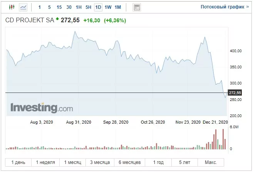Select the area line chart icon
This screenshot has height=172, width=253.
click(x=23, y=7)
